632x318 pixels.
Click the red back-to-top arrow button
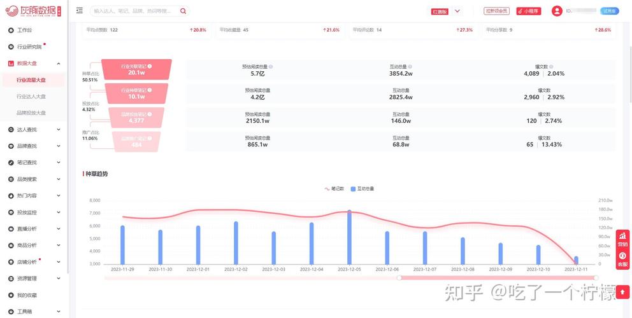[622, 291]
